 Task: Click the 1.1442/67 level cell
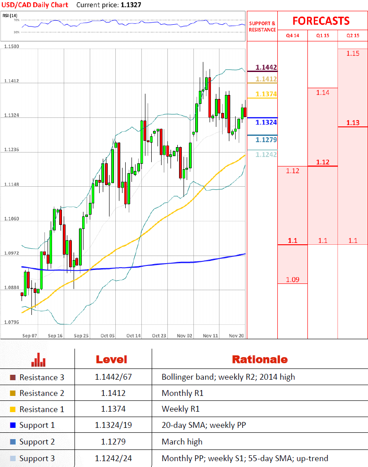coord(113,377)
